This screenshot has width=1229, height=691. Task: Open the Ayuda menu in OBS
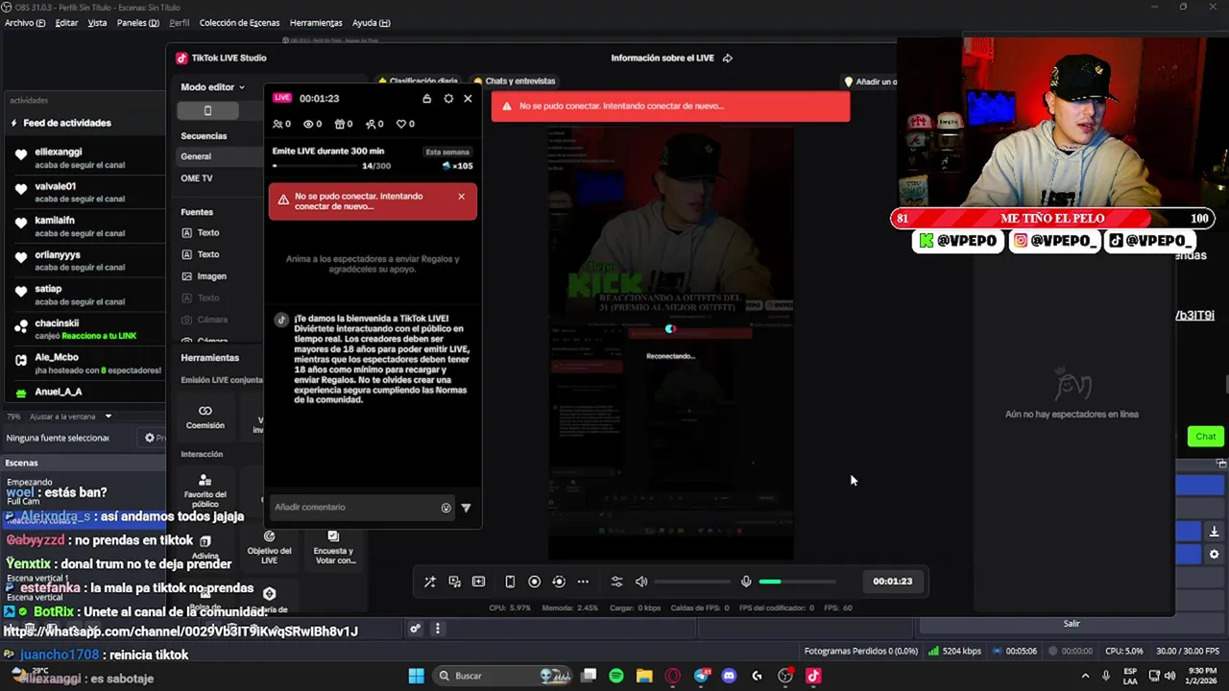pyautogui.click(x=371, y=23)
